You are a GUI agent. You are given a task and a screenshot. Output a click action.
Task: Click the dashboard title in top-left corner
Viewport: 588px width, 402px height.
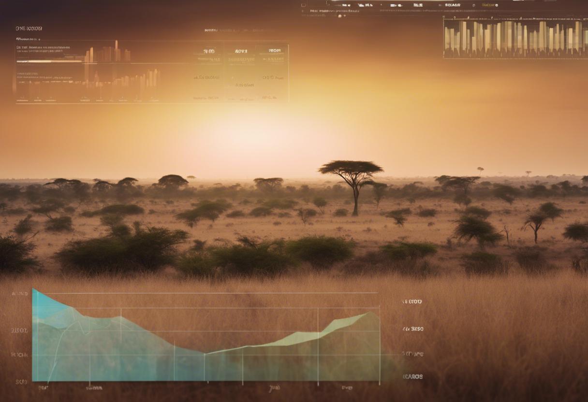[x=29, y=29]
